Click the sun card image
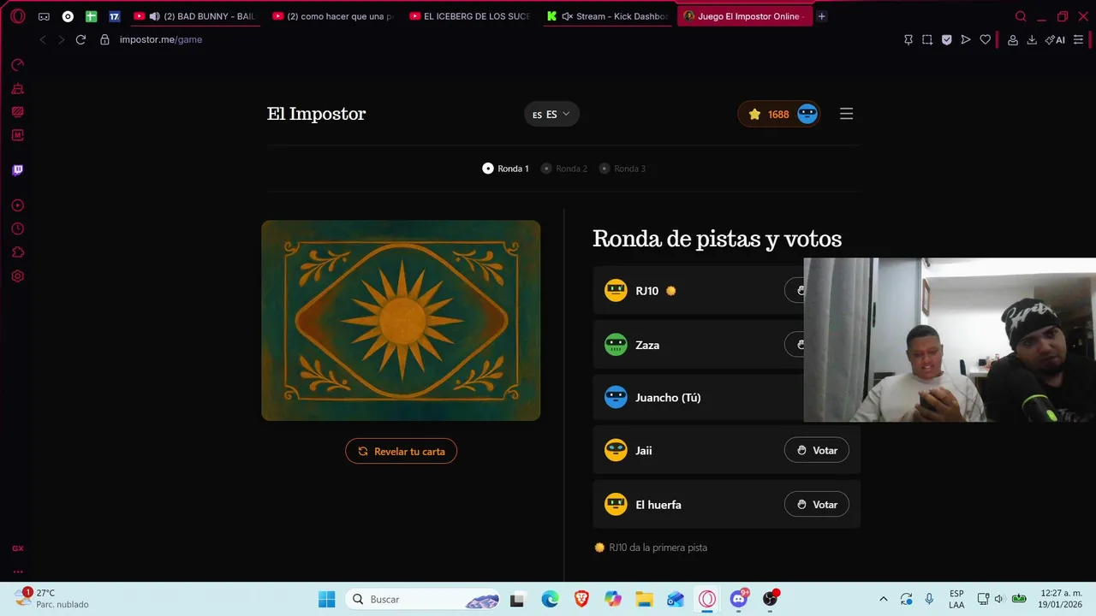This screenshot has height=616, width=1096. [x=401, y=320]
